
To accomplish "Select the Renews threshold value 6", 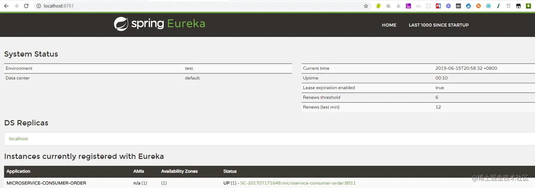I will pos(437,97).
